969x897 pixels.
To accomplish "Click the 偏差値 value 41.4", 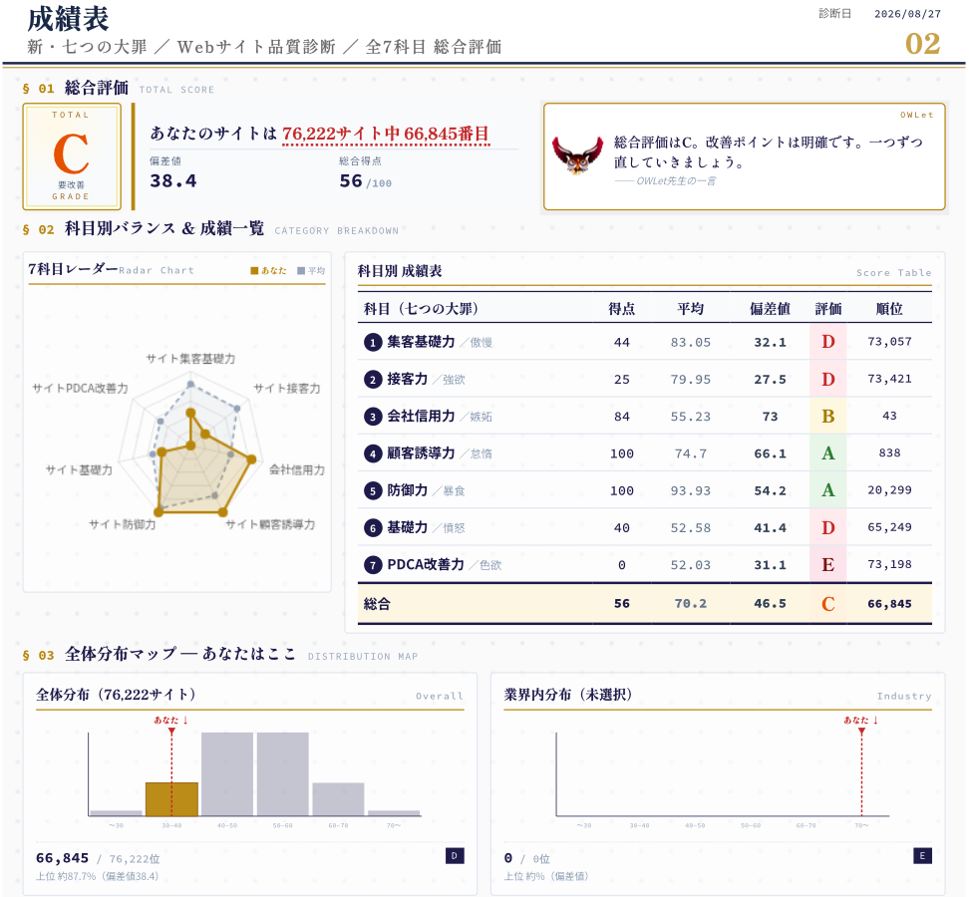I will click(x=770, y=527).
